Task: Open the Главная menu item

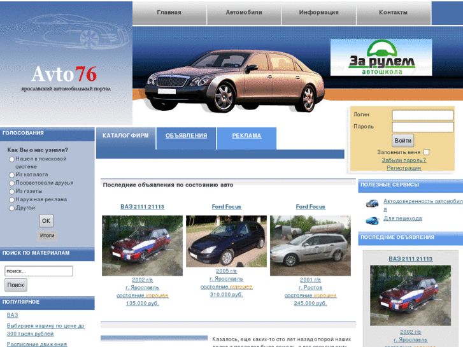Action: point(169,13)
